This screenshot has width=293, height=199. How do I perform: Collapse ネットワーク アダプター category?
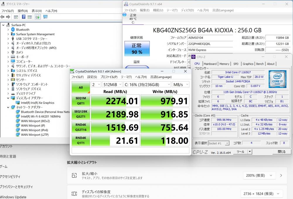point(8,107)
